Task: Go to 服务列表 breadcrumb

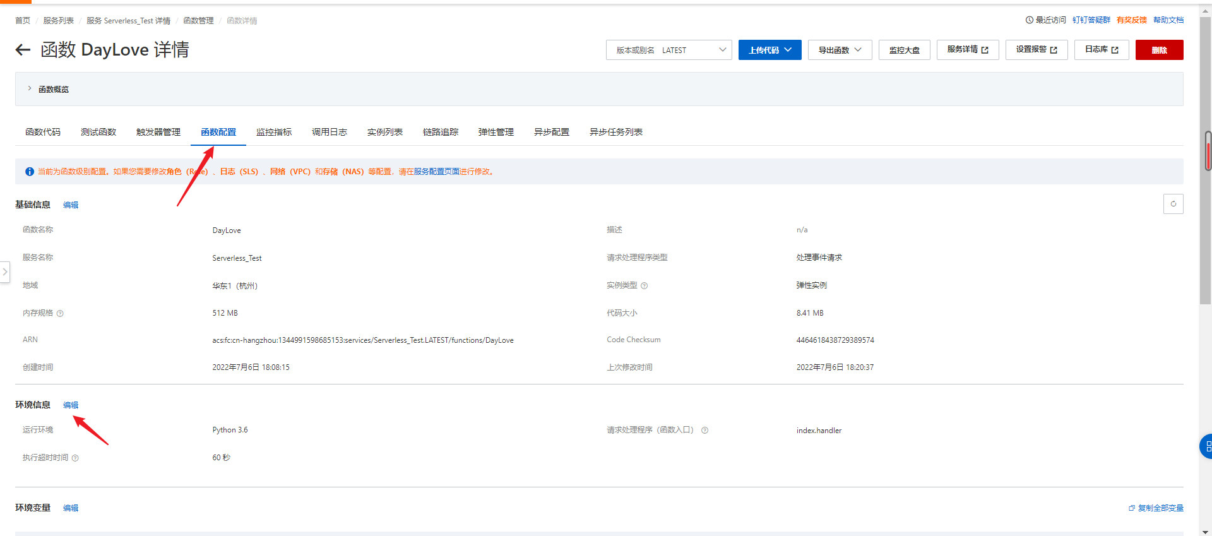Action: [59, 21]
